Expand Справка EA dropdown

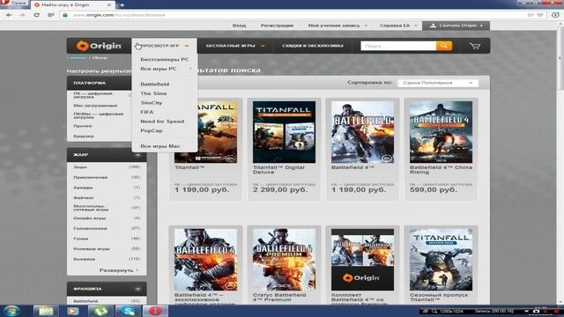(x=398, y=26)
